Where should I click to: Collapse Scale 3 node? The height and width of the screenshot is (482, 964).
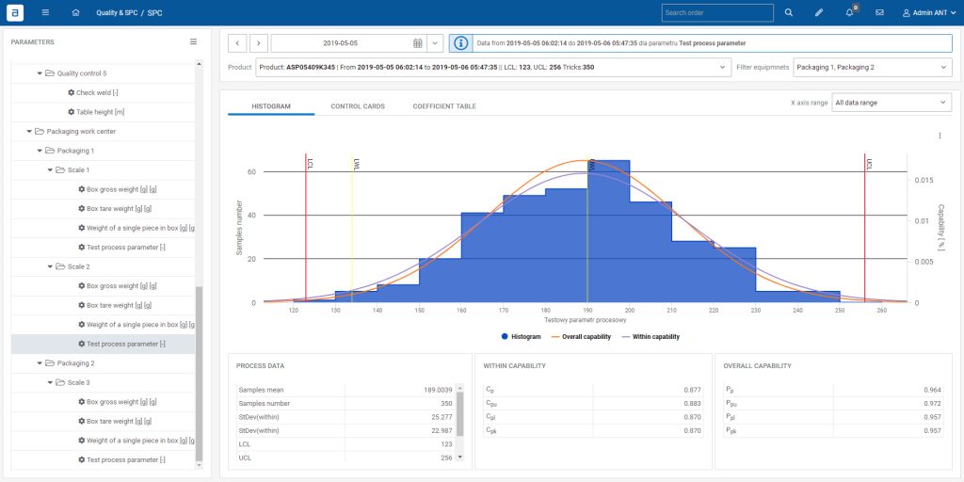tap(51, 383)
